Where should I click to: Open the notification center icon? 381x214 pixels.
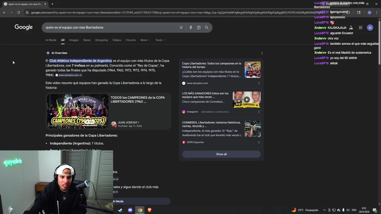pos(375,210)
